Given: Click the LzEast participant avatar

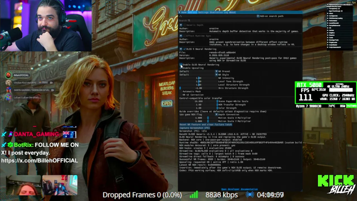Looking at the screenshot, I should click(x=9, y=97).
